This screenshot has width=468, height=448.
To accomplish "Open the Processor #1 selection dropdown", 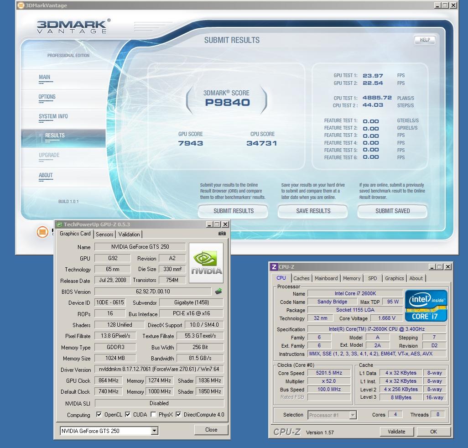I will (353, 415).
